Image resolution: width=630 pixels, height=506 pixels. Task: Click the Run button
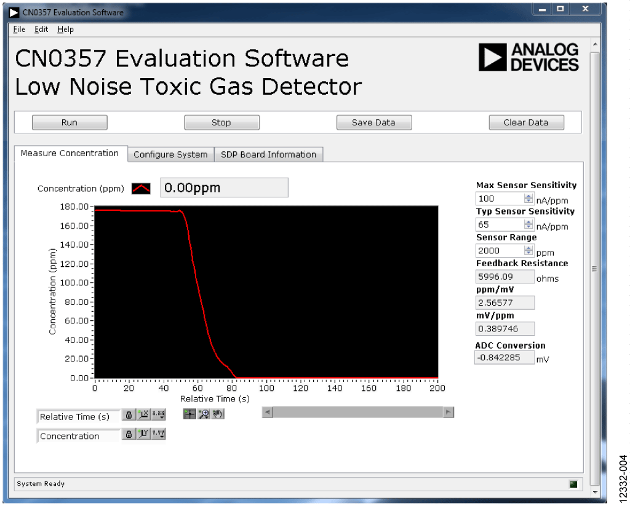click(x=70, y=122)
